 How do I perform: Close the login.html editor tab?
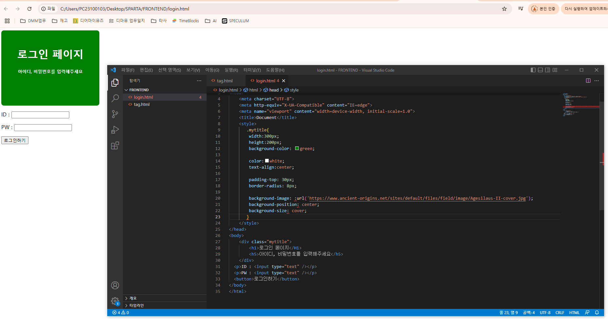click(x=283, y=81)
